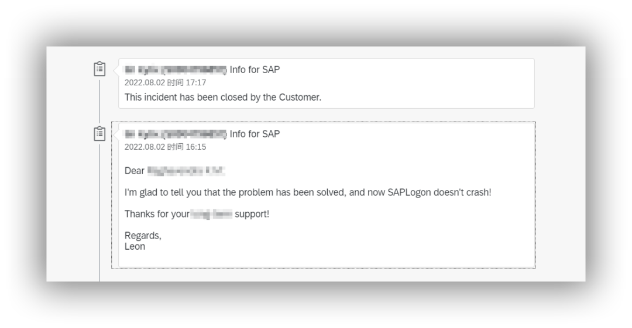Screen dimensions: 632x328
Task: Select the blurred author name in the 17:17 entry
Action: coord(176,70)
